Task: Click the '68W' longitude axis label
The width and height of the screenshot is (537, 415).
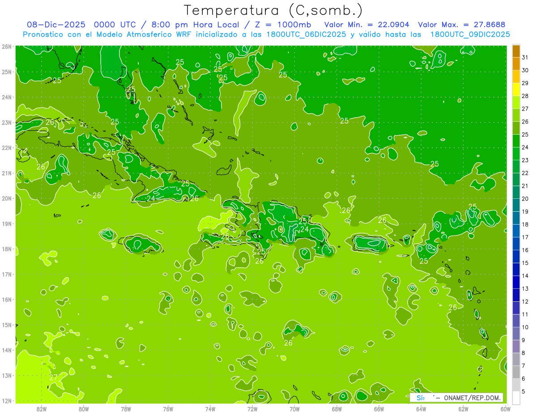Action: [337, 408]
